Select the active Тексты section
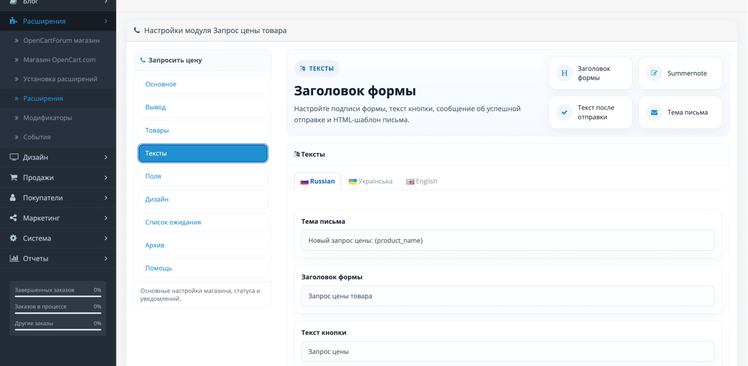The height and width of the screenshot is (366, 748). (x=203, y=153)
